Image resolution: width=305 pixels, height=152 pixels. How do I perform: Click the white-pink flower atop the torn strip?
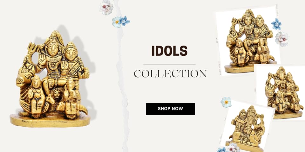(x=106, y=7)
